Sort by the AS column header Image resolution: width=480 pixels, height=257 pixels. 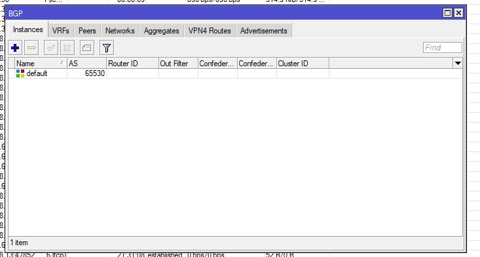point(86,64)
